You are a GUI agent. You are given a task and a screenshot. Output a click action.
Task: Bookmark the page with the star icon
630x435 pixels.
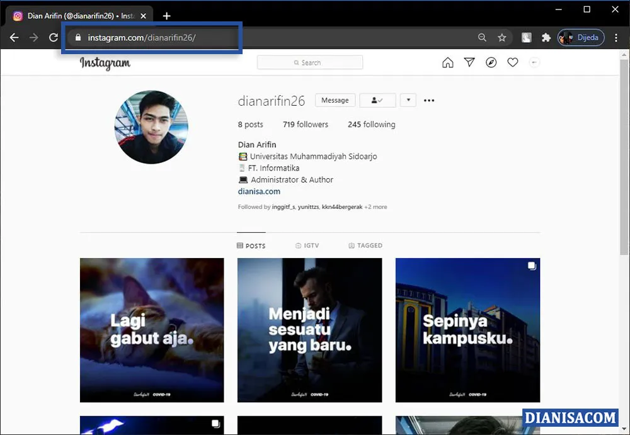[x=502, y=37]
